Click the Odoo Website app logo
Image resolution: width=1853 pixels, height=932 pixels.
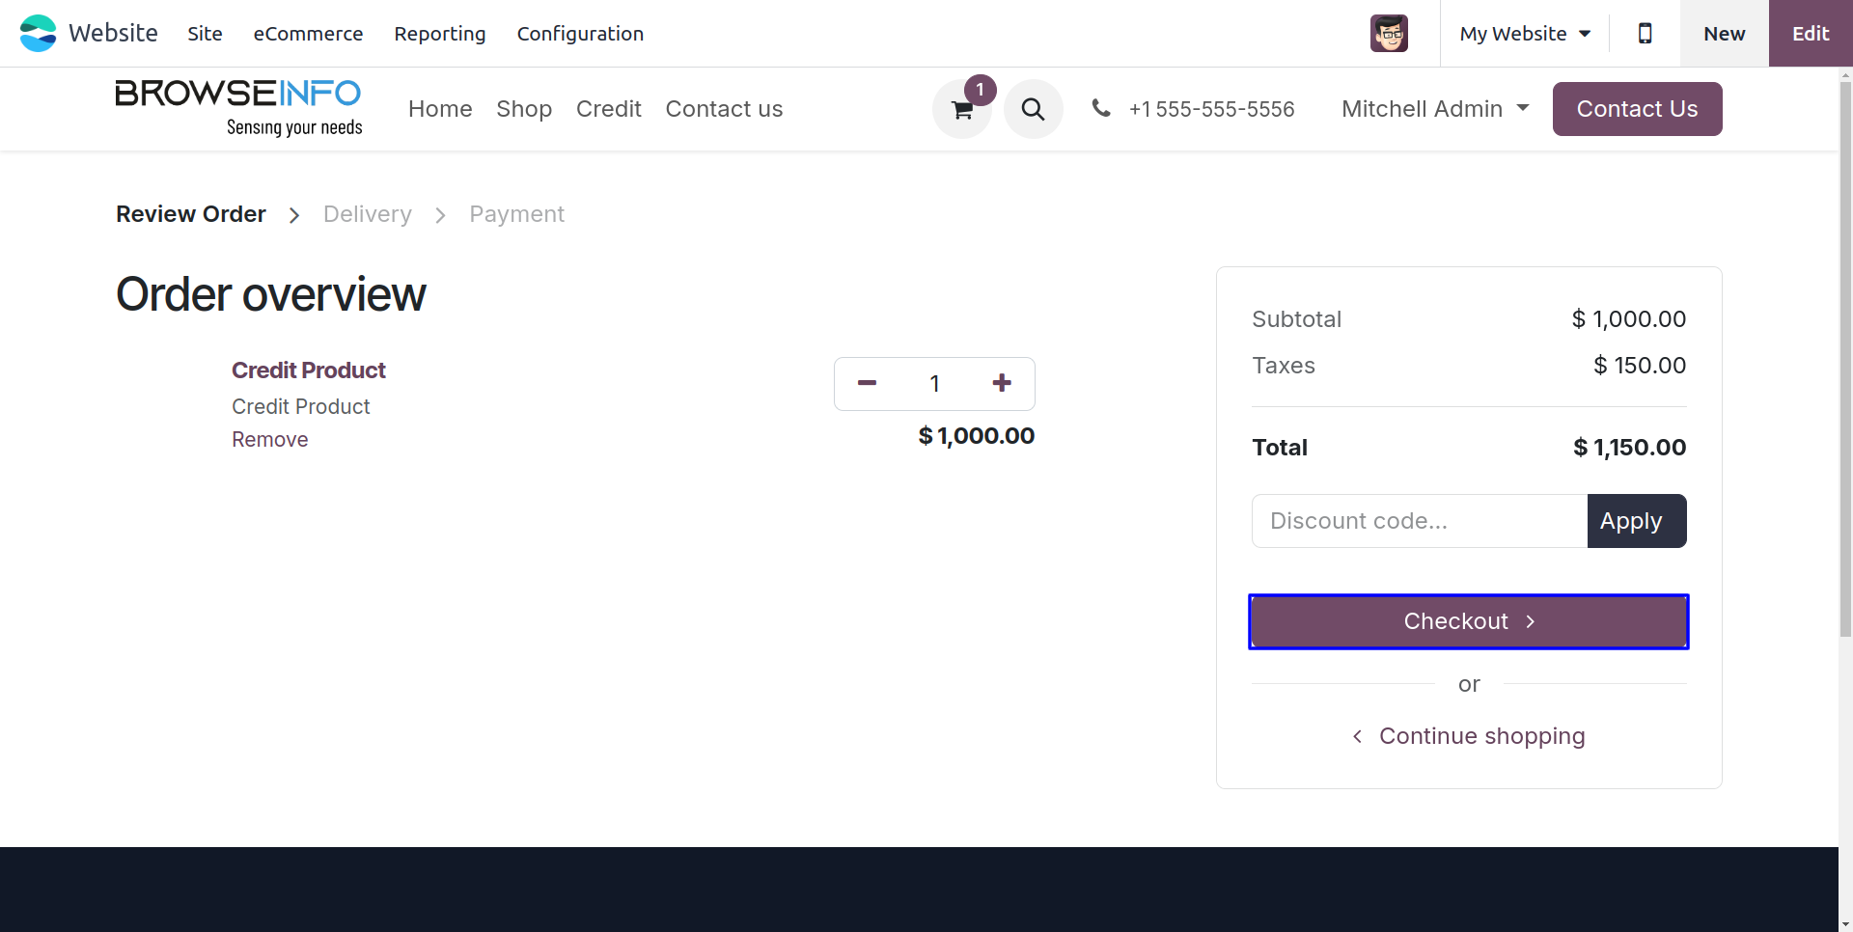click(x=39, y=34)
